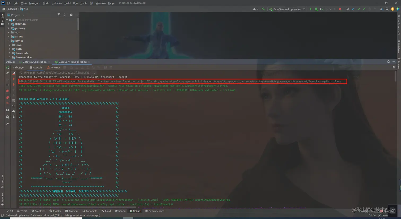
Task: Toggle mute breakpoints
Action: click(x=7, y=103)
